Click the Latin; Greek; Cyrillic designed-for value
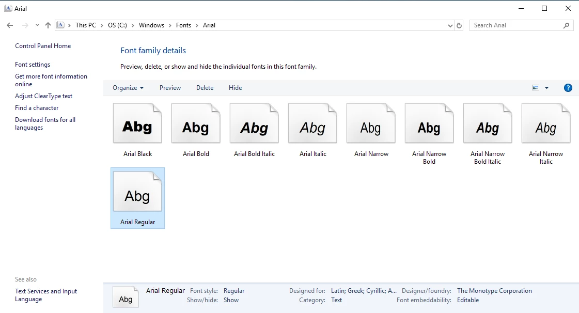 point(364,291)
